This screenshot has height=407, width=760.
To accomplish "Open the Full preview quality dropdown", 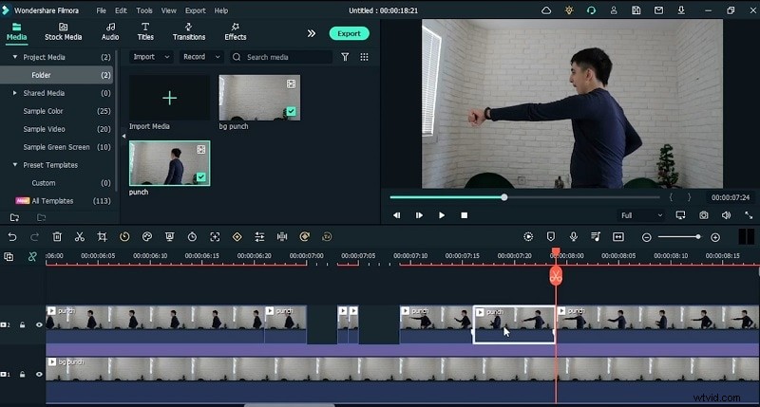I will click(x=641, y=215).
